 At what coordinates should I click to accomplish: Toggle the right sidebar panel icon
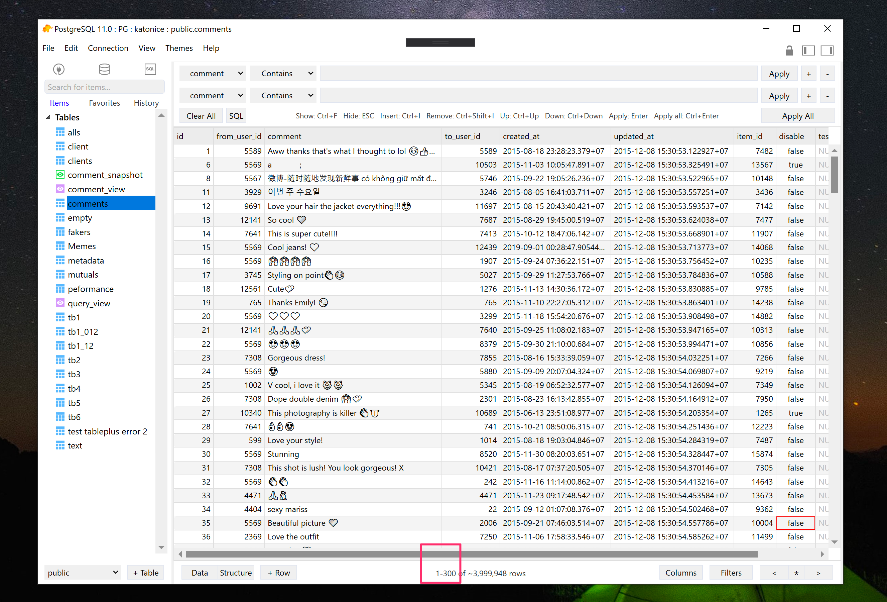point(827,51)
